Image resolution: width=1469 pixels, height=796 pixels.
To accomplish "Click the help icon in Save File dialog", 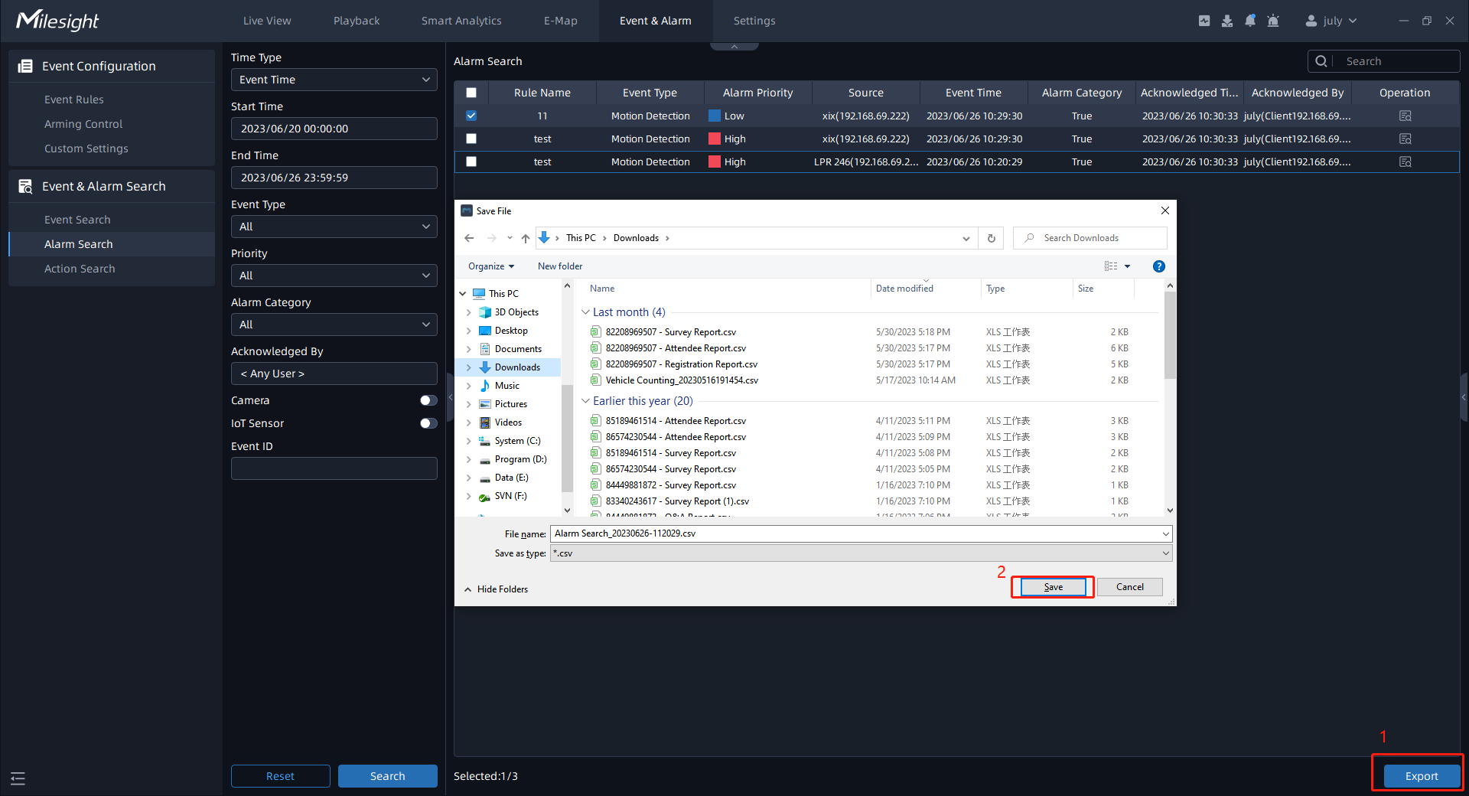I will 1158,266.
